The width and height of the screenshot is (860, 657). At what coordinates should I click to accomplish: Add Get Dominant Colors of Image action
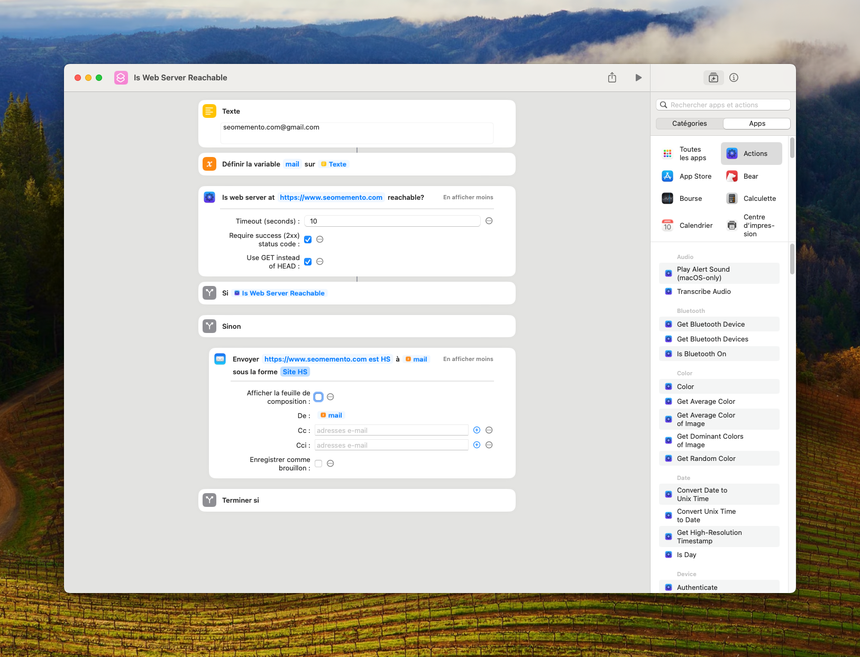719,440
